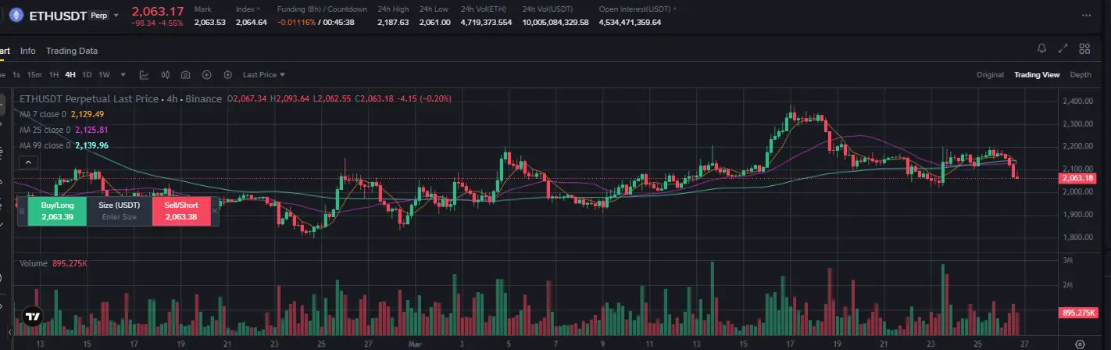Click the Funding (8h) / Countdown label
1111x350 pixels.
coord(322,9)
